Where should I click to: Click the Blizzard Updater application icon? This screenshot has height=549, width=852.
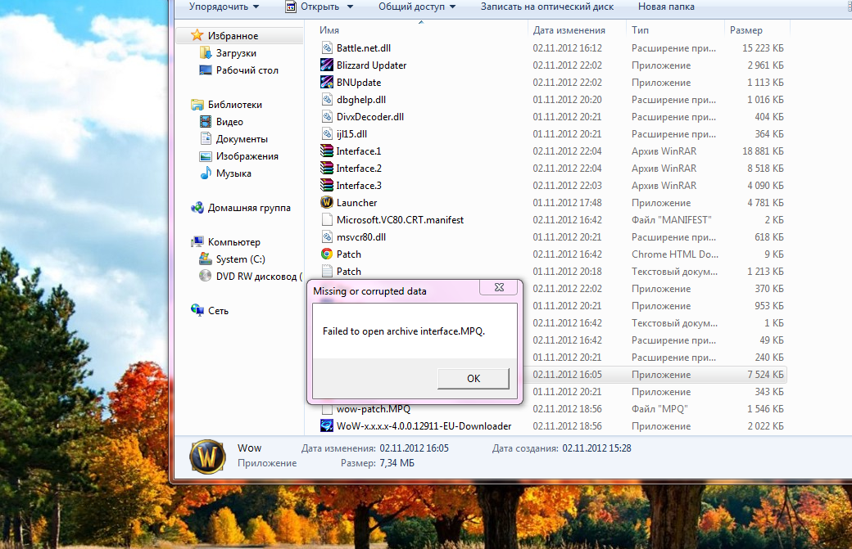(326, 65)
